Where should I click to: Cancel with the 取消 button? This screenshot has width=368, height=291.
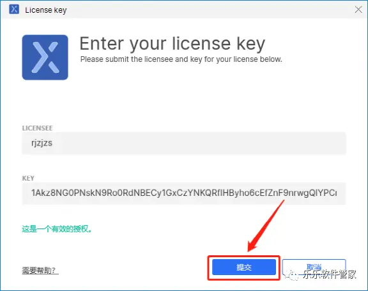[x=314, y=267]
